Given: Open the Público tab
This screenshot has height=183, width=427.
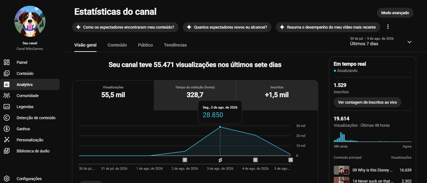Looking at the screenshot, I should pos(145,45).
